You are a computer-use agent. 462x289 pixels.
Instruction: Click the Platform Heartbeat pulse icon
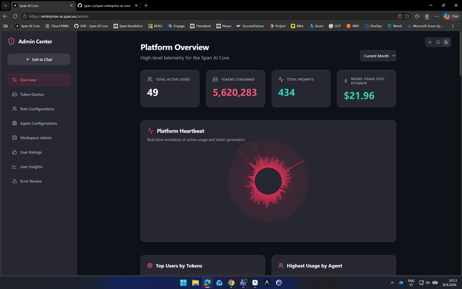[150, 131]
